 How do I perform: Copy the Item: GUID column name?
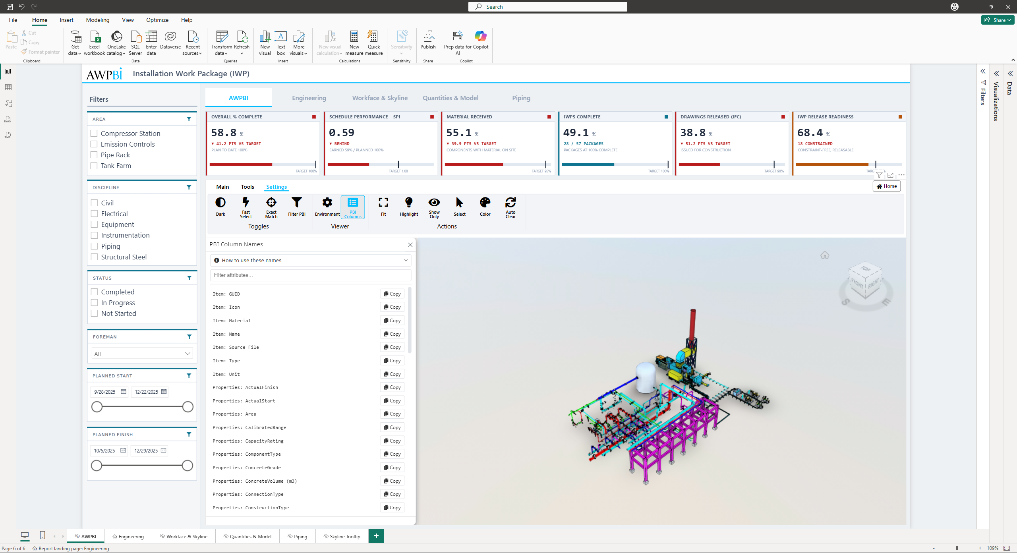pyautogui.click(x=392, y=294)
